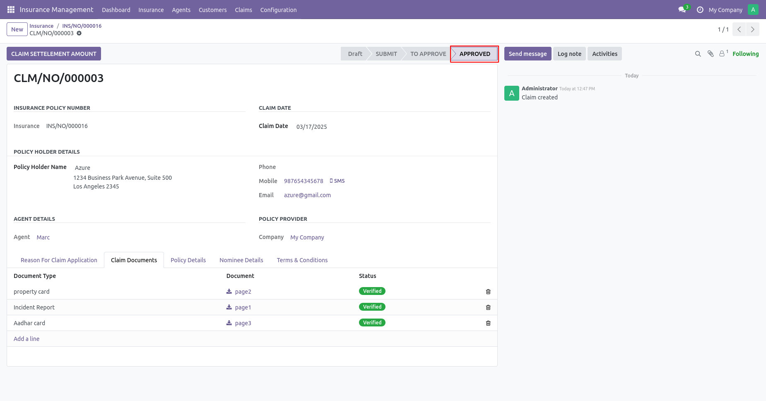Delete the Aadhar card document row
The width and height of the screenshot is (766, 401).
(x=488, y=323)
